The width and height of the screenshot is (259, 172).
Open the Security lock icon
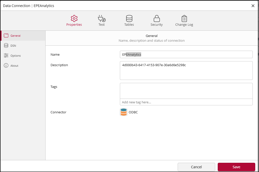[156, 18]
